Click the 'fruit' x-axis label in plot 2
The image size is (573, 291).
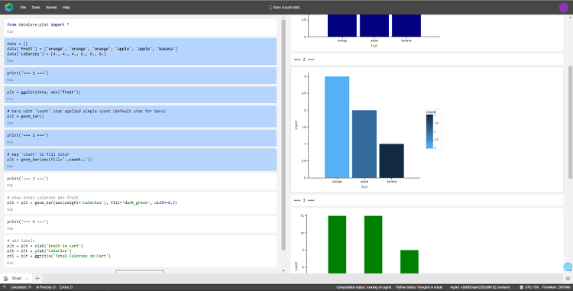coord(364,187)
